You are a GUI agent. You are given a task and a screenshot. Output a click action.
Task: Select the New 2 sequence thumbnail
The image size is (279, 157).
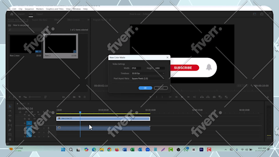point(60,44)
